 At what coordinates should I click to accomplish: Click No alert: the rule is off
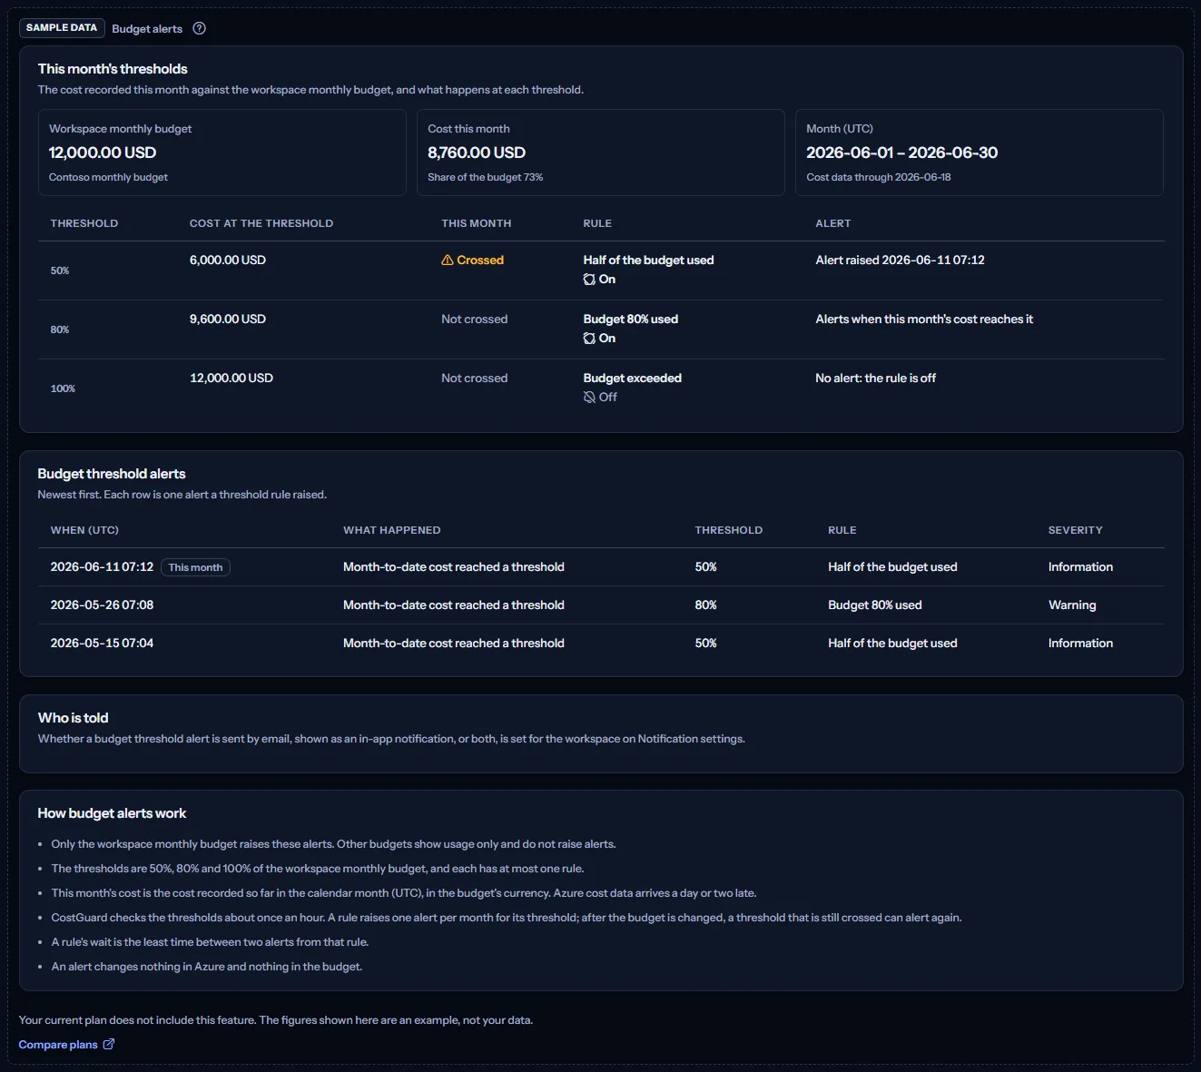[x=875, y=379]
